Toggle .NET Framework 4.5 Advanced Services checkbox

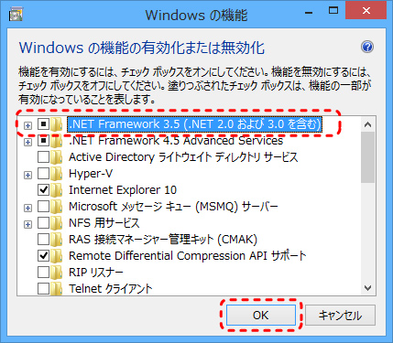[43, 141]
